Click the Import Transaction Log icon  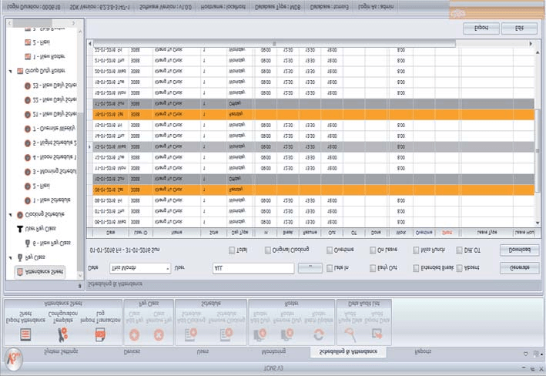click(x=100, y=334)
